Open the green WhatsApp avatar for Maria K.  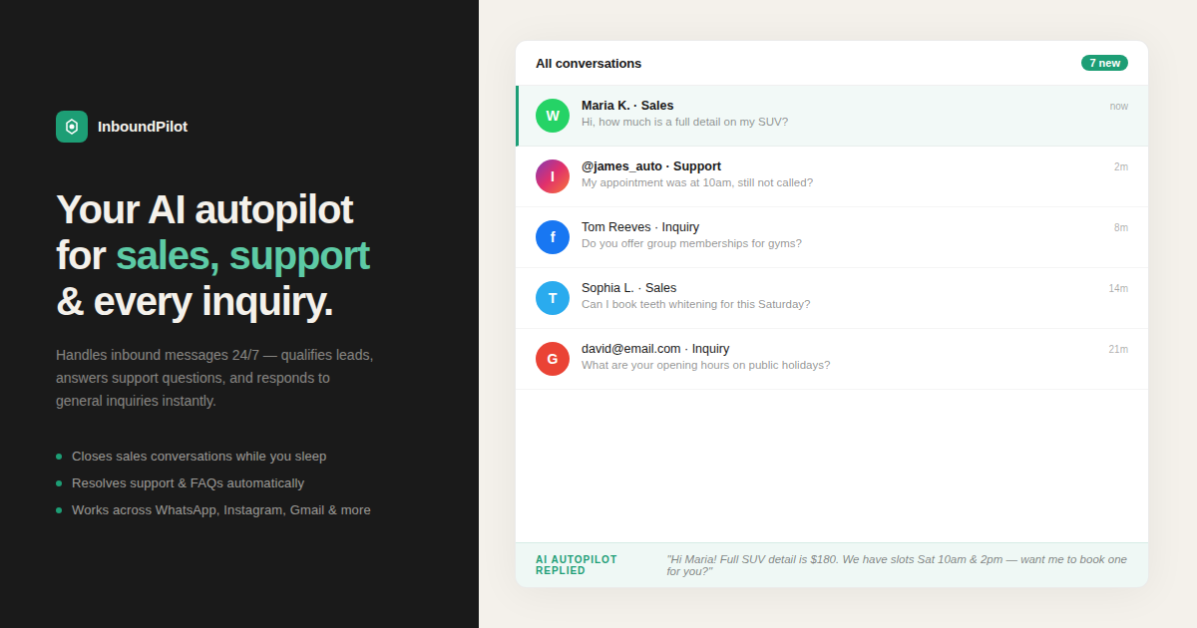(x=553, y=116)
